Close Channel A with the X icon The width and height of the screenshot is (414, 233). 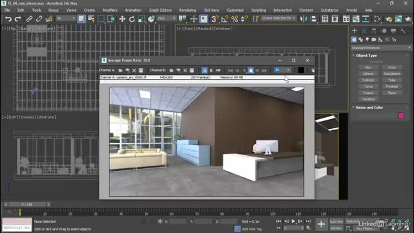click(x=134, y=71)
